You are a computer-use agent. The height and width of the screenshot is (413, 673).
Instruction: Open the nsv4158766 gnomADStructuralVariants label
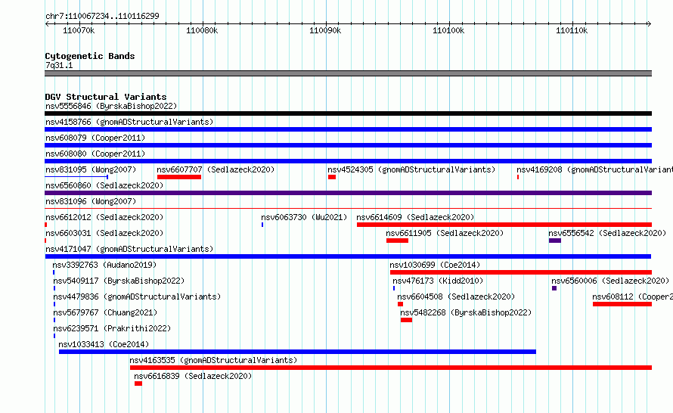click(129, 122)
